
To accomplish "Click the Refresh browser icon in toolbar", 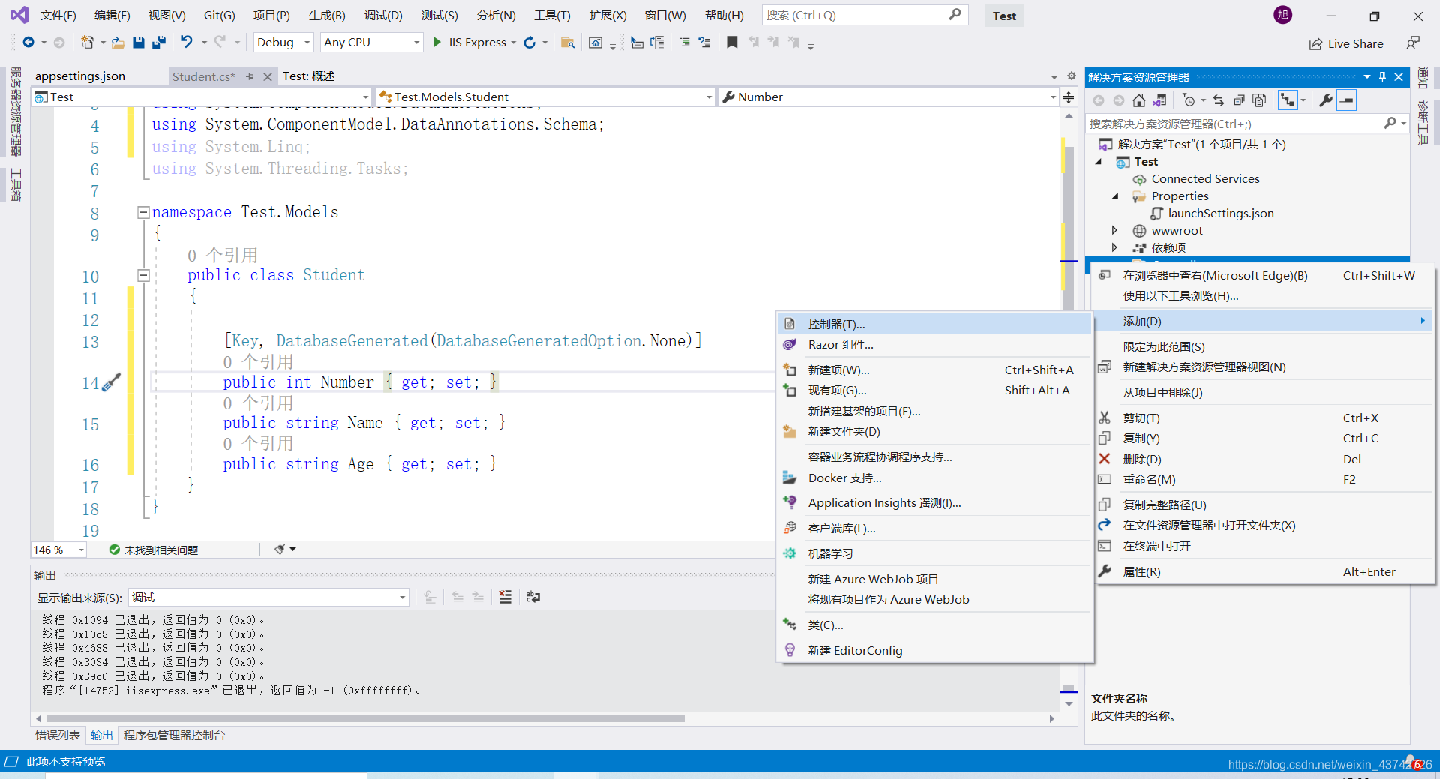I will 529,43.
